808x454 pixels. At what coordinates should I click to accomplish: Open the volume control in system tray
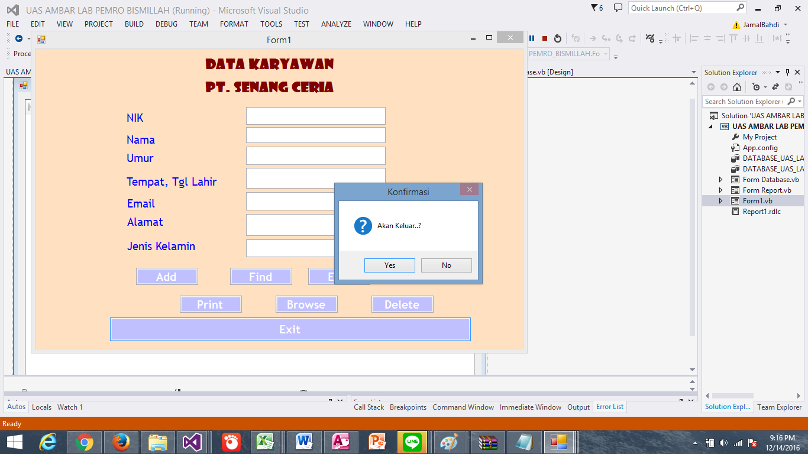coord(723,442)
